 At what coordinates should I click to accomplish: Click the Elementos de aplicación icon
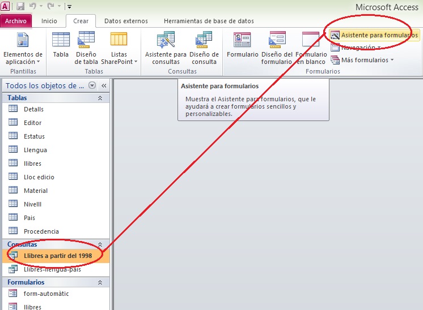pyautogui.click(x=23, y=40)
